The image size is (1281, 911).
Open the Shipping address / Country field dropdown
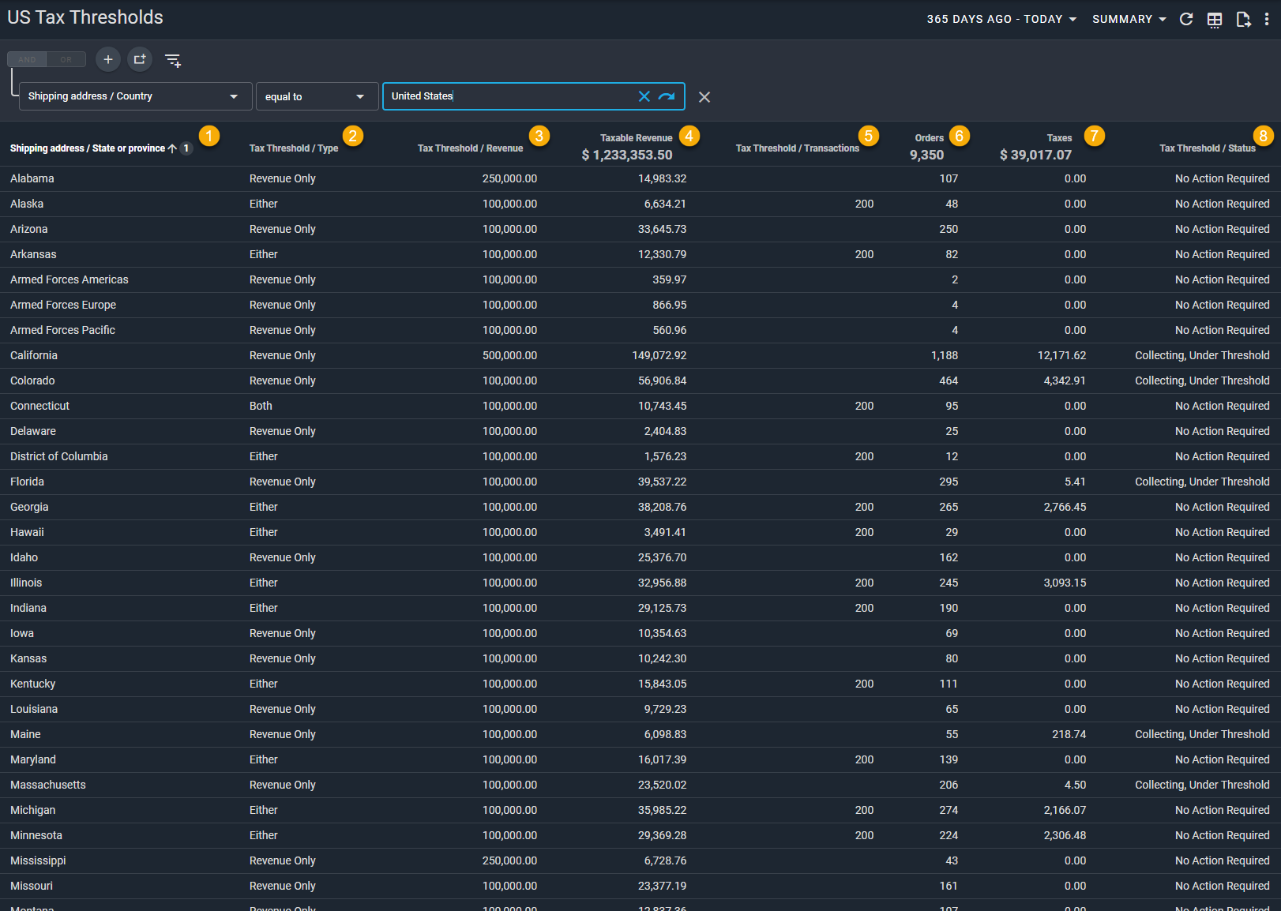(x=134, y=96)
